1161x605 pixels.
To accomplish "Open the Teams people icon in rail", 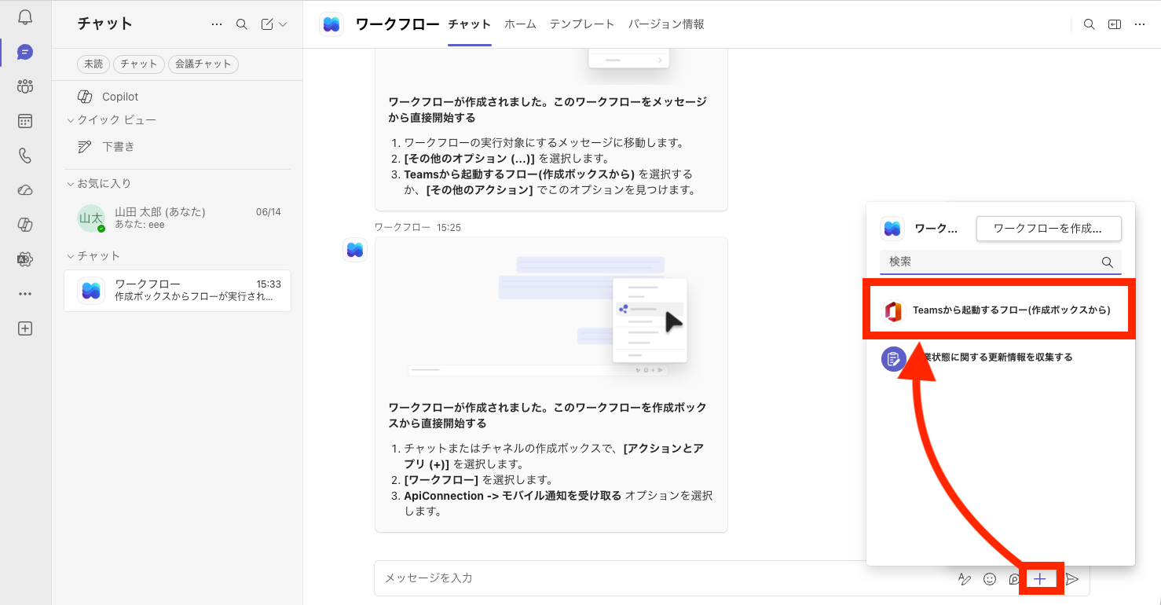I will click(25, 86).
